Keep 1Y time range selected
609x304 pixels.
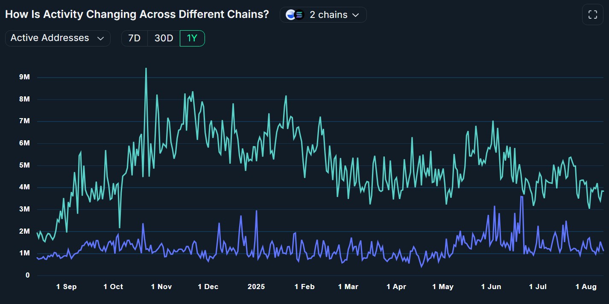click(192, 38)
